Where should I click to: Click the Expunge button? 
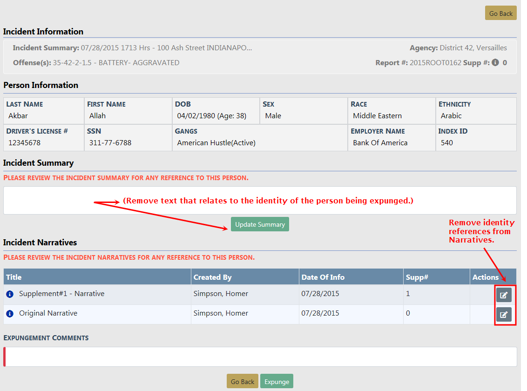(277, 382)
